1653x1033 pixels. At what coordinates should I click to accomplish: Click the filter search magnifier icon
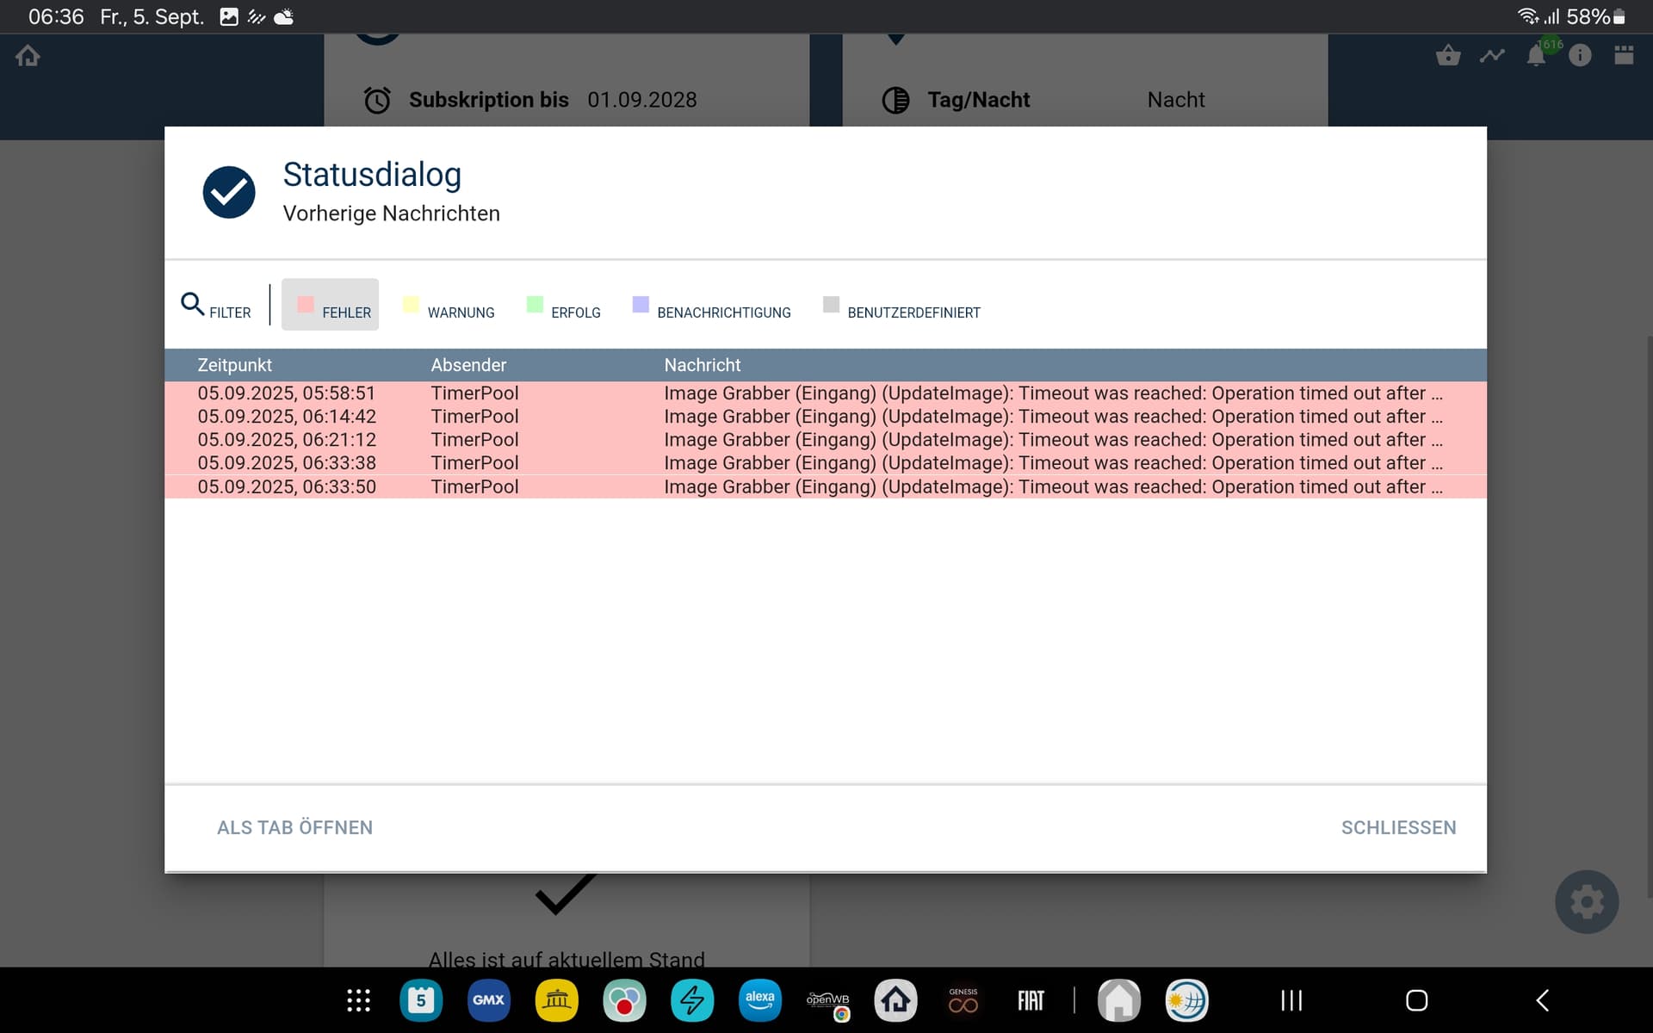pos(193,304)
